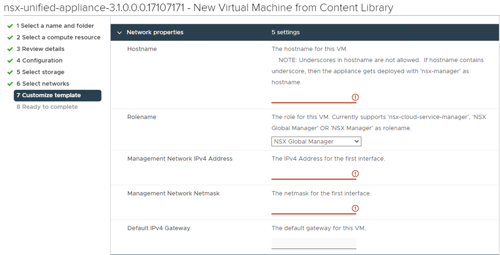Click the Network properties header bar
The image size is (500, 255).
pos(305,33)
